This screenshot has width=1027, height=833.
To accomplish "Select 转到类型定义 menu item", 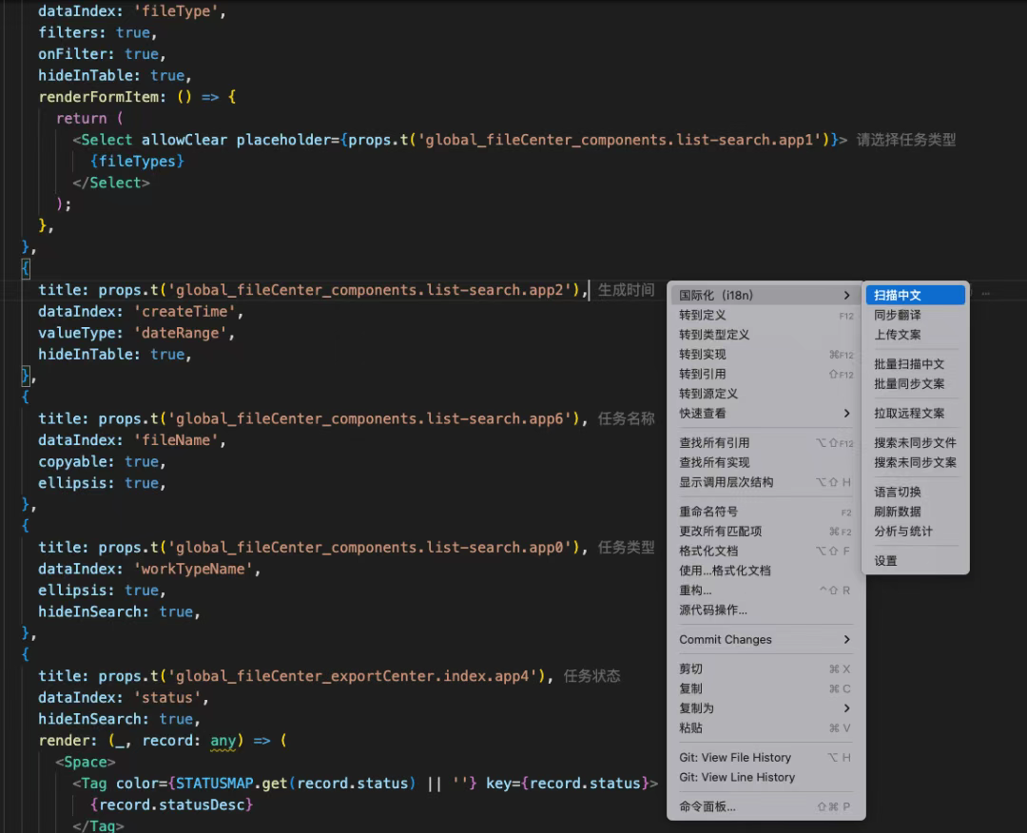I will point(765,335).
